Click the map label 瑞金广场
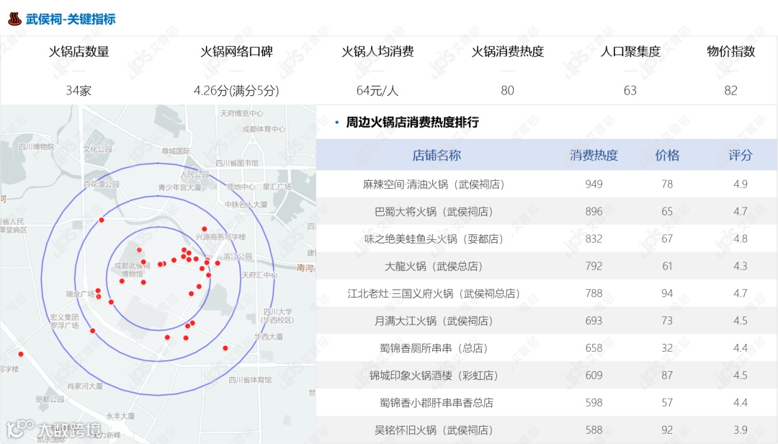This screenshot has height=444, width=778. tap(81, 294)
